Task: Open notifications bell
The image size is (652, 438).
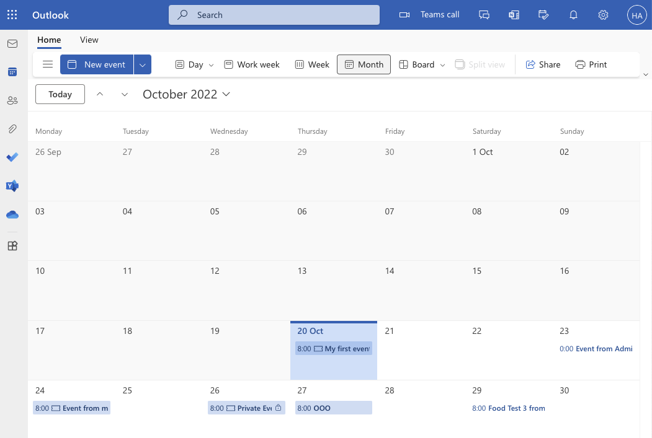Action: coord(573,15)
